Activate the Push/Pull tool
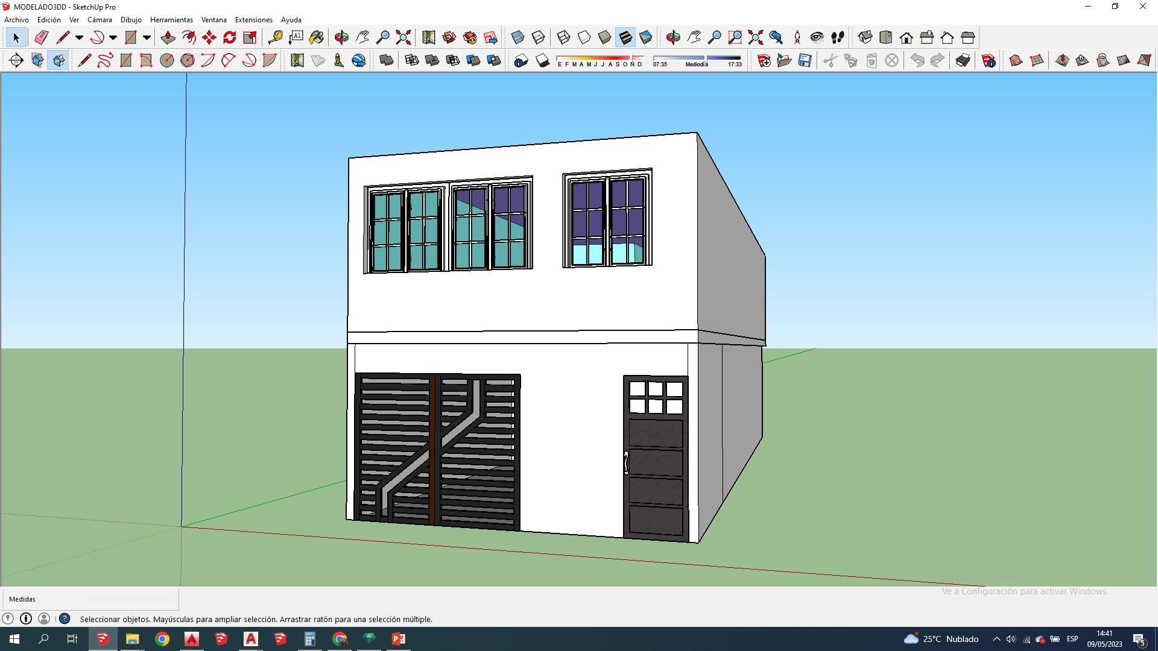This screenshot has height=651, width=1158. 168,38
